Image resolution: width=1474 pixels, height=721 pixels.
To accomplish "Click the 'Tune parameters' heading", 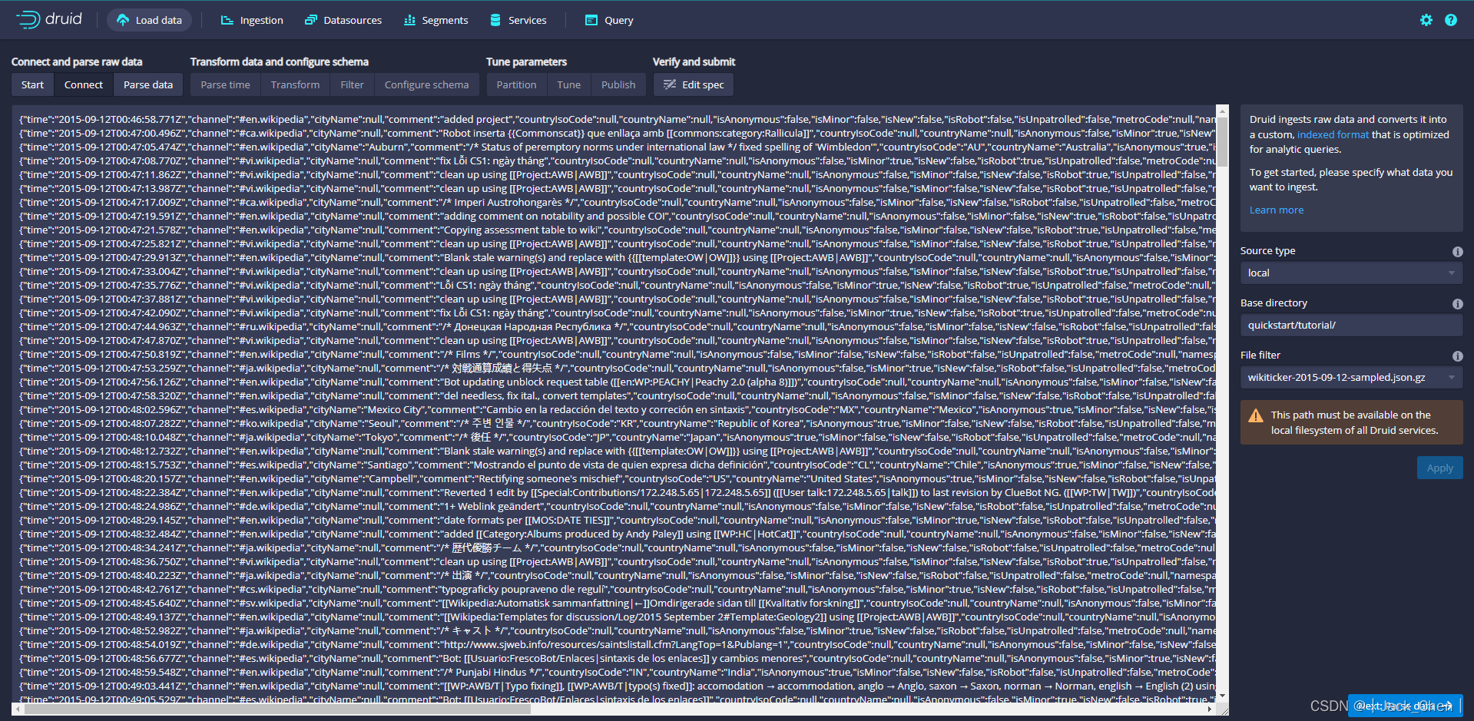I will pos(526,61).
